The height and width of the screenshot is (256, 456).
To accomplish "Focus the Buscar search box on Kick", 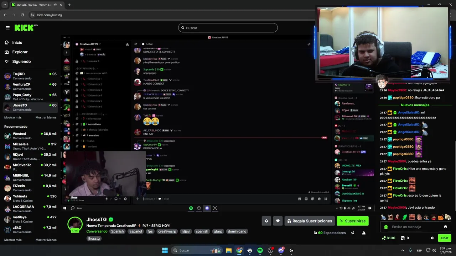I will 228,28.
